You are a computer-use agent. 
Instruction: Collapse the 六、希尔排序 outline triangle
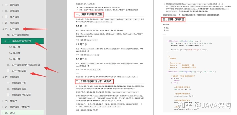[x=3, y=77]
